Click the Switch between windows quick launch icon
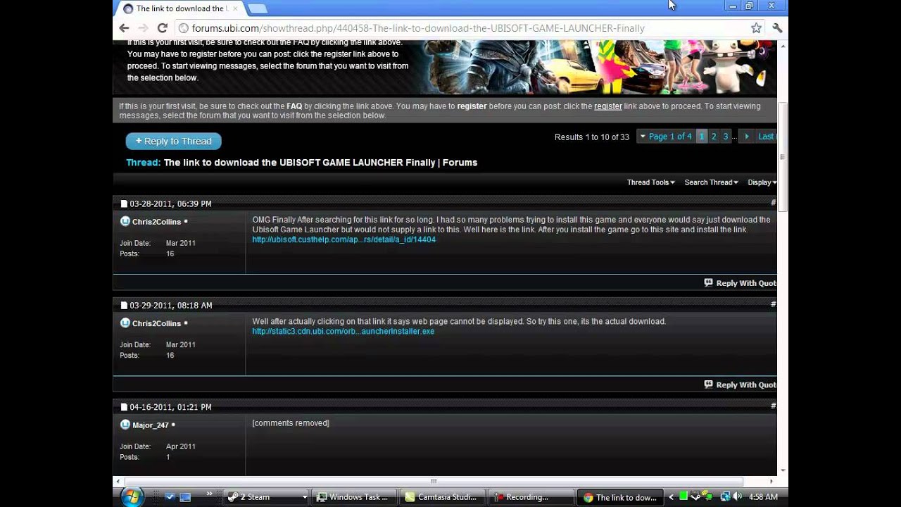The width and height of the screenshot is (901, 507). (185, 496)
